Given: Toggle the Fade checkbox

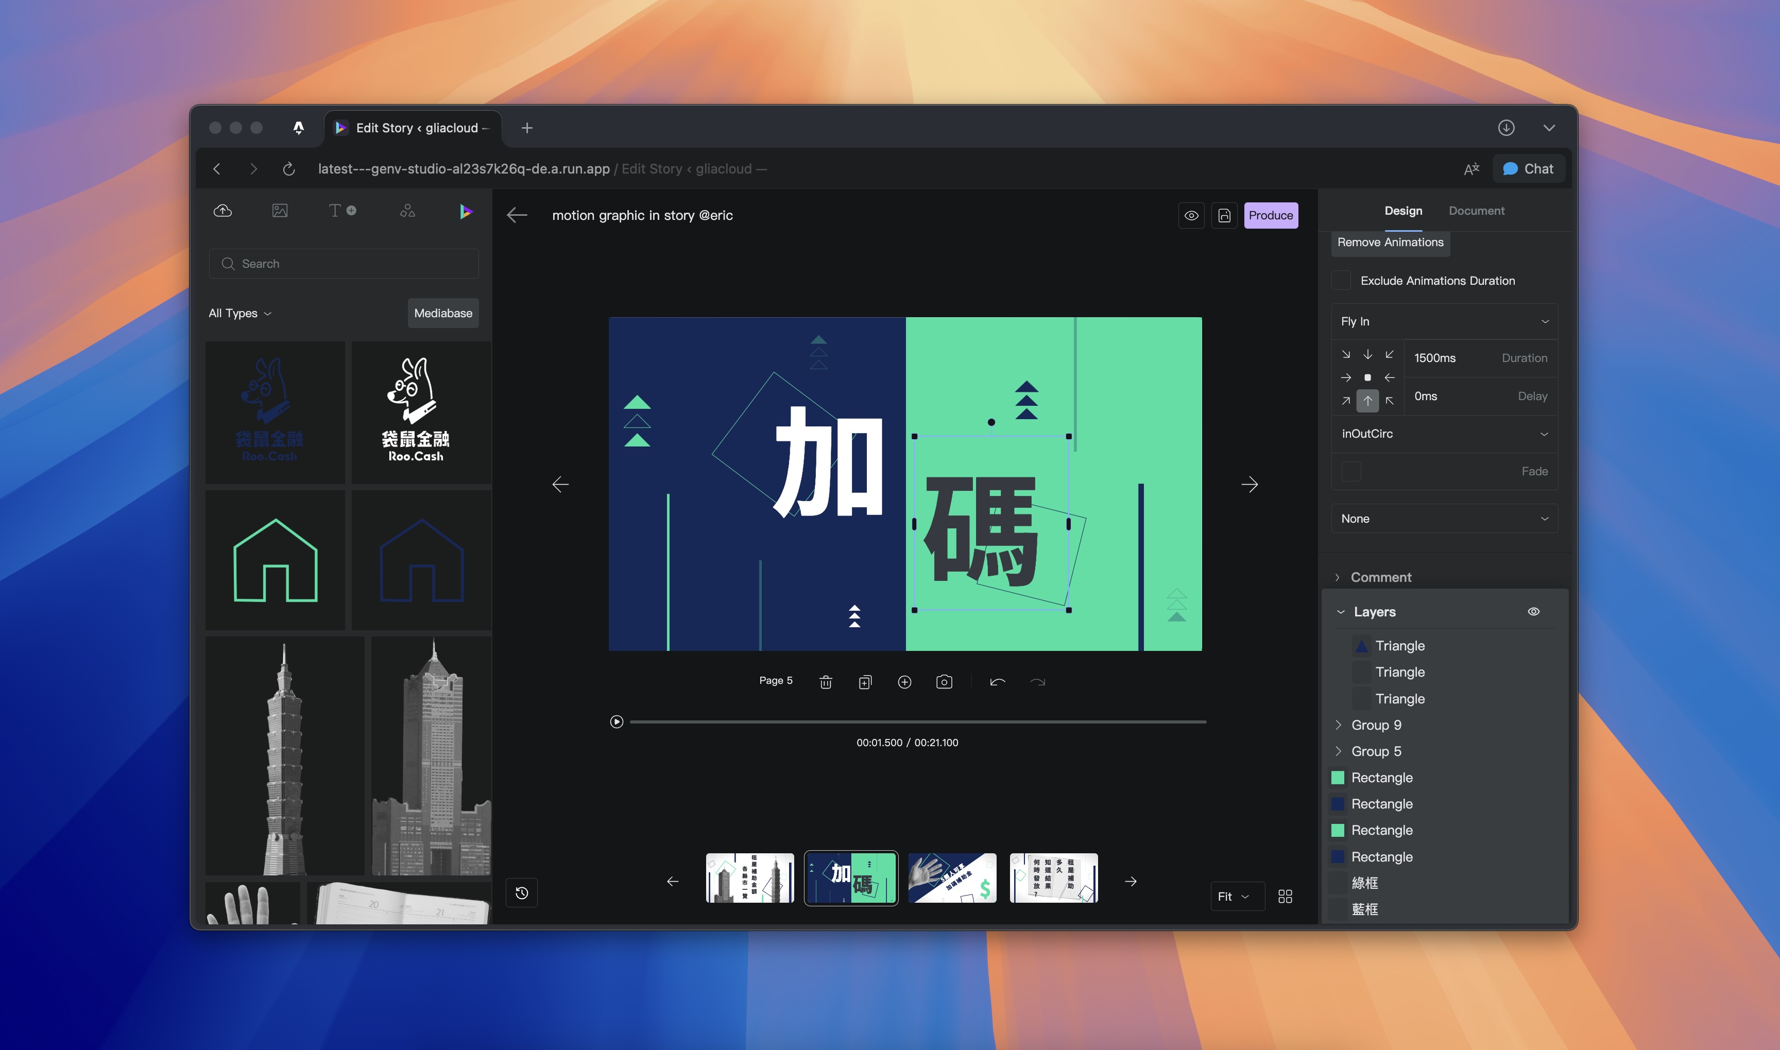Looking at the screenshot, I should [1351, 471].
